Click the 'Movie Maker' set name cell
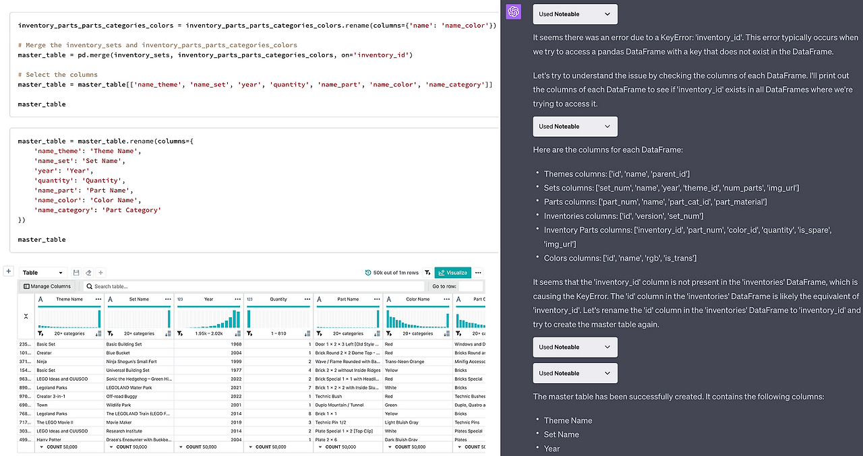Viewport: 863px width, 456px height. [x=139, y=422]
